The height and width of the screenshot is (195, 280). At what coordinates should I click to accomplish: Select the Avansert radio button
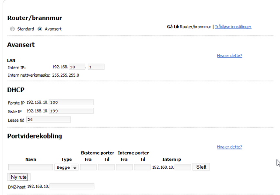coord(40,29)
